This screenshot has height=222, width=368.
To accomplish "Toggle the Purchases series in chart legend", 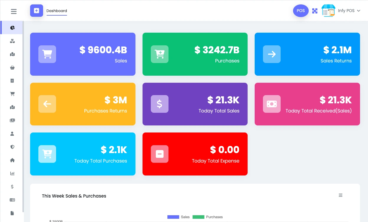I will [208, 217].
